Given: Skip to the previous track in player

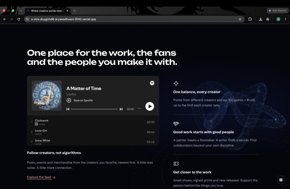Looking at the screenshot, I should pos(68,109).
